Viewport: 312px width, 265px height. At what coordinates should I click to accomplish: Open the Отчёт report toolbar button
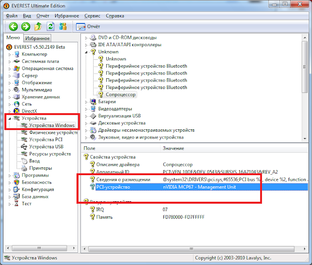point(88,27)
